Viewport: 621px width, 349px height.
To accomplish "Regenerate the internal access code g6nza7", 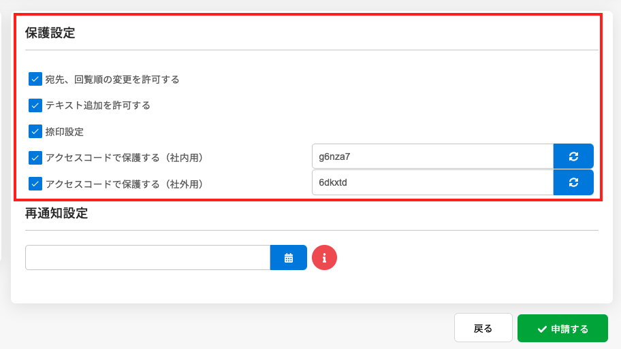I will click(573, 156).
